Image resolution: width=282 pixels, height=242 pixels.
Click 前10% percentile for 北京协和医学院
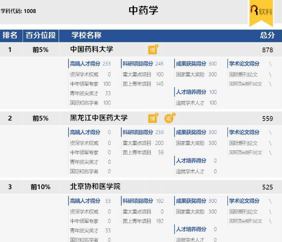click(41, 187)
